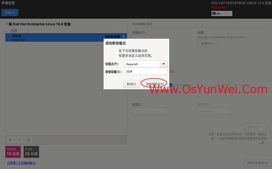Click the Update Settings (更新设置) button
This screenshot has height=169, width=272.
pyautogui.click(x=255, y=127)
